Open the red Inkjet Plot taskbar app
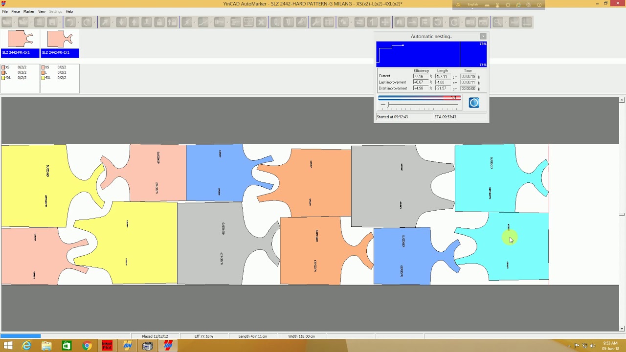 click(x=107, y=346)
